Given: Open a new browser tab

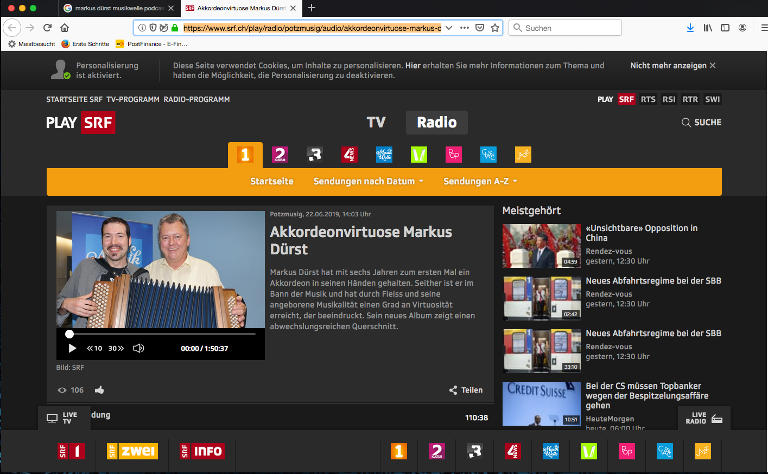Looking at the screenshot, I should 312,8.
